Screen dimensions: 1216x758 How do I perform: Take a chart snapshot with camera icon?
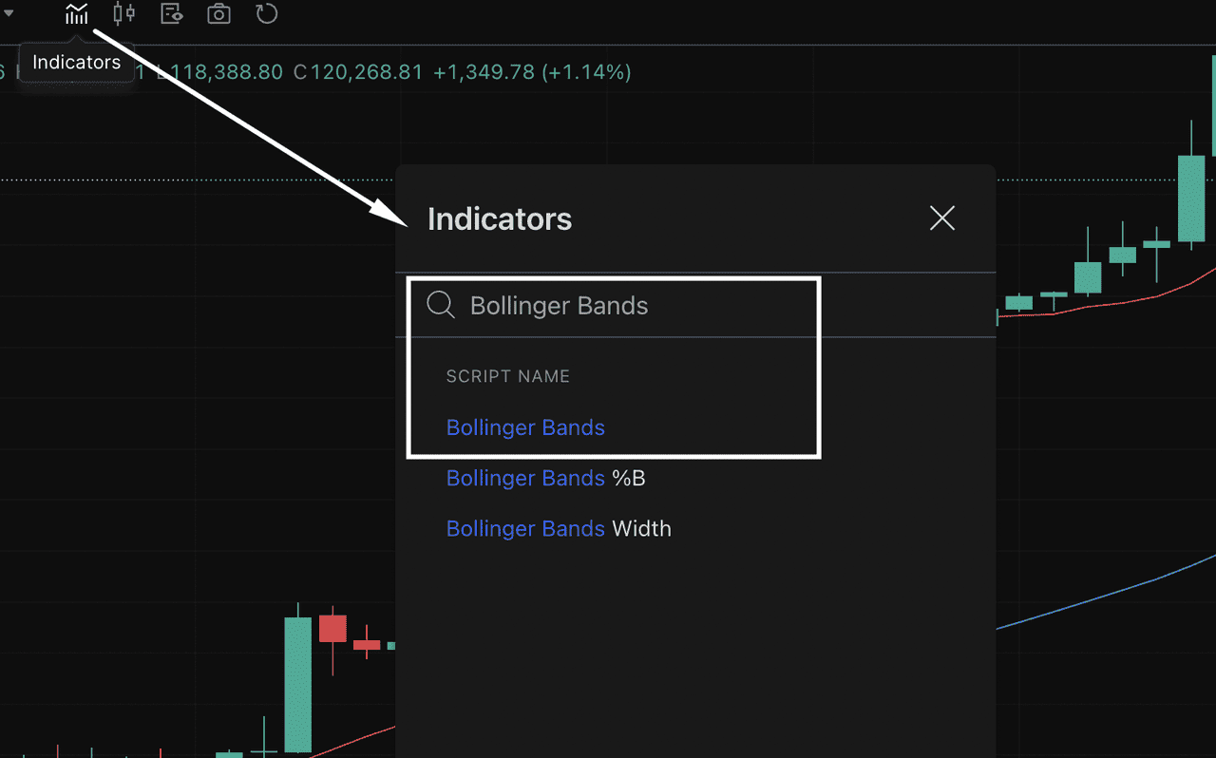click(x=218, y=14)
